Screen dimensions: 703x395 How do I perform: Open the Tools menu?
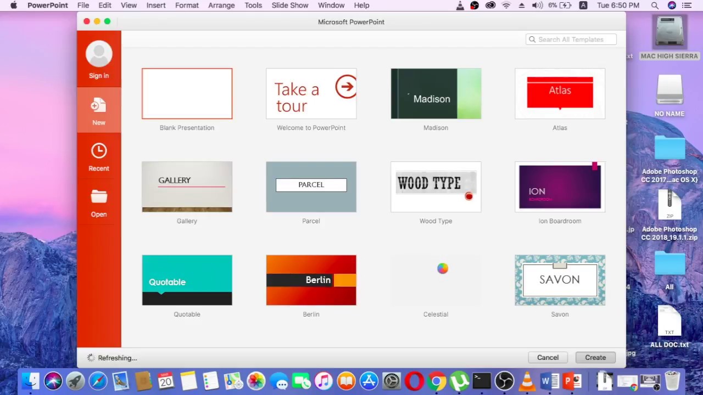coord(253,5)
